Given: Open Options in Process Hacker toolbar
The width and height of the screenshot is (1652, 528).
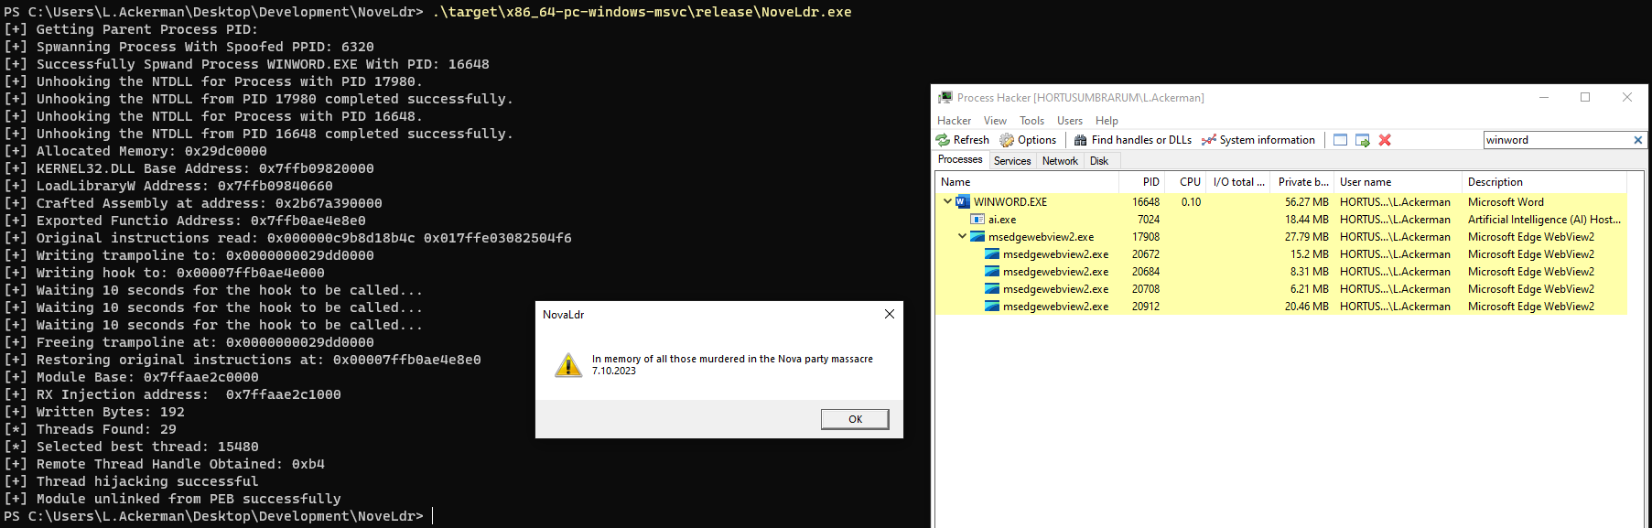Looking at the screenshot, I should click(1028, 140).
